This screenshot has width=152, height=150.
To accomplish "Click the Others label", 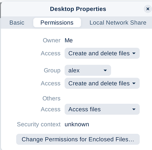I will click(x=52, y=98).
